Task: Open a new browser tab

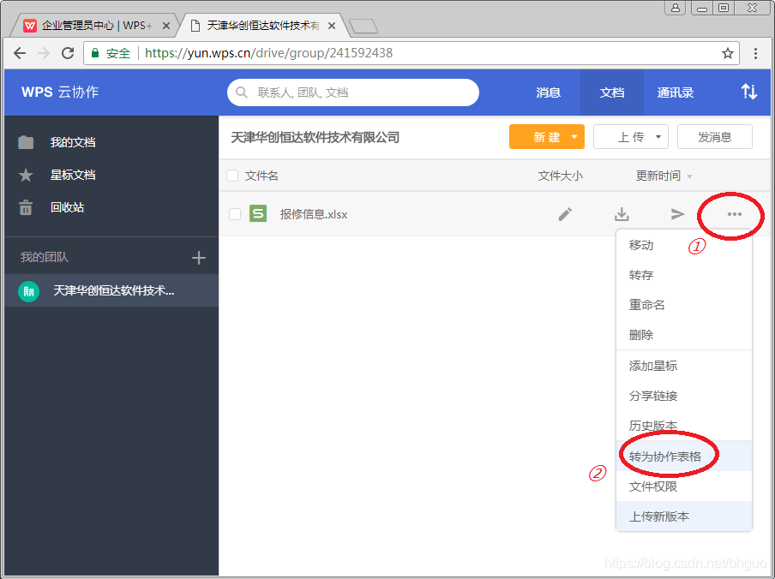Action: [x=363, y=27]
